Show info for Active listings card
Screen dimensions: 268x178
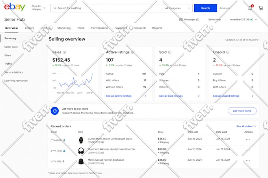pos(132,52)
